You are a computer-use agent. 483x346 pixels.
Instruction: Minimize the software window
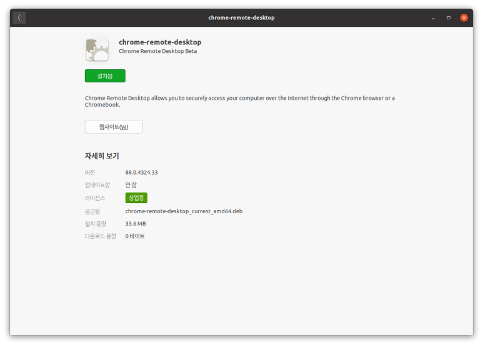coord(433,18)
